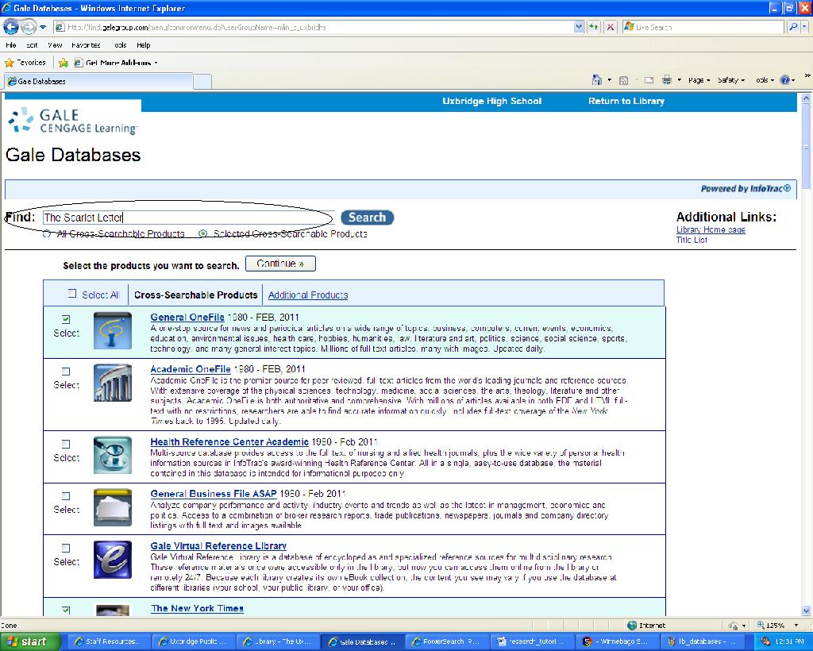The image size is (813, 651).
Task: Open PowerSearch taskbar window
Action: [x=447, y=641]
